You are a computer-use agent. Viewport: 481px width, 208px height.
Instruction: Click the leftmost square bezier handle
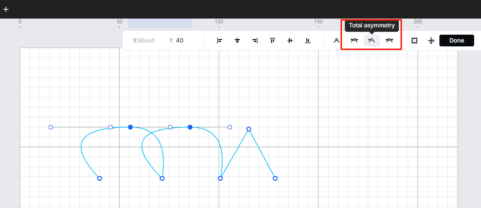tap(51, 127)
